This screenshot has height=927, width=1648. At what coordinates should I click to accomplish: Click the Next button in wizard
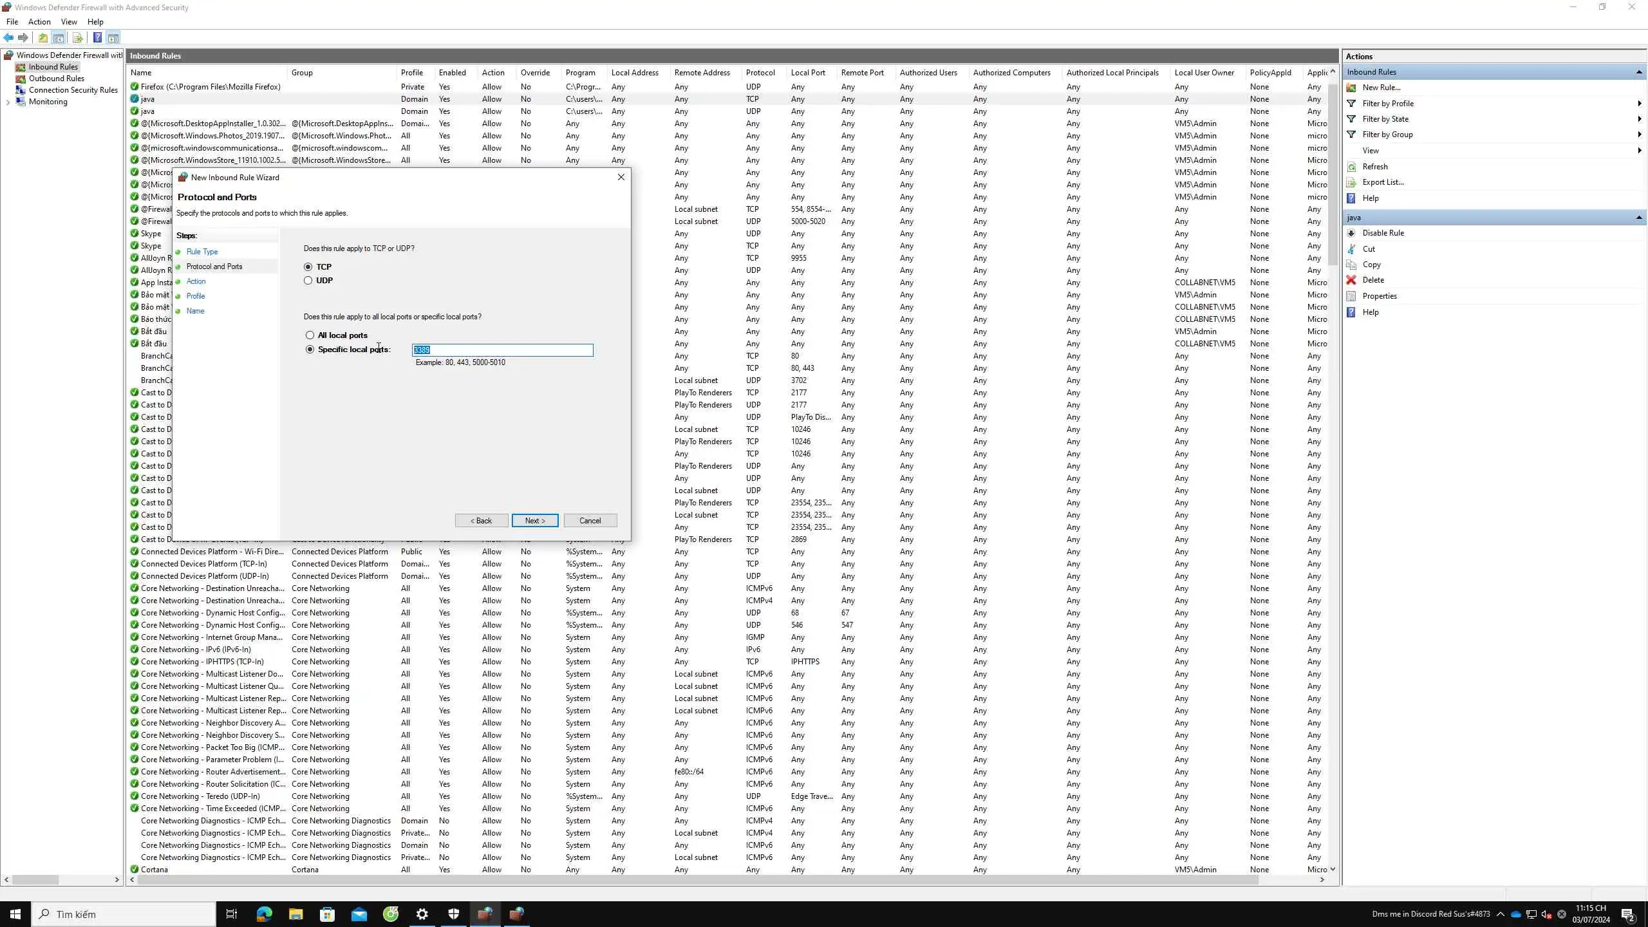point(534,521)
